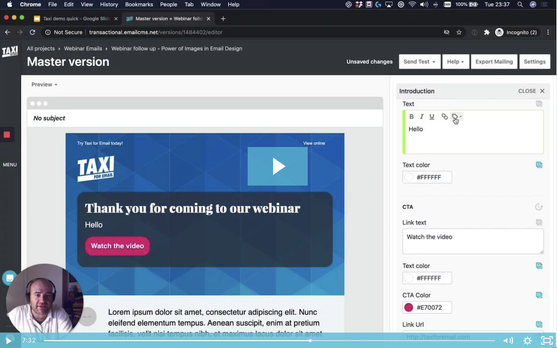Click the teal icon beside CTA's Text color

coord(539,266)
